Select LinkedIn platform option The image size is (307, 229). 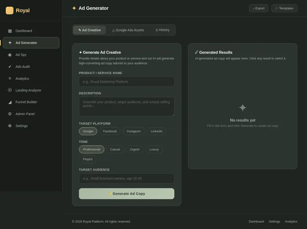(156, 131)
